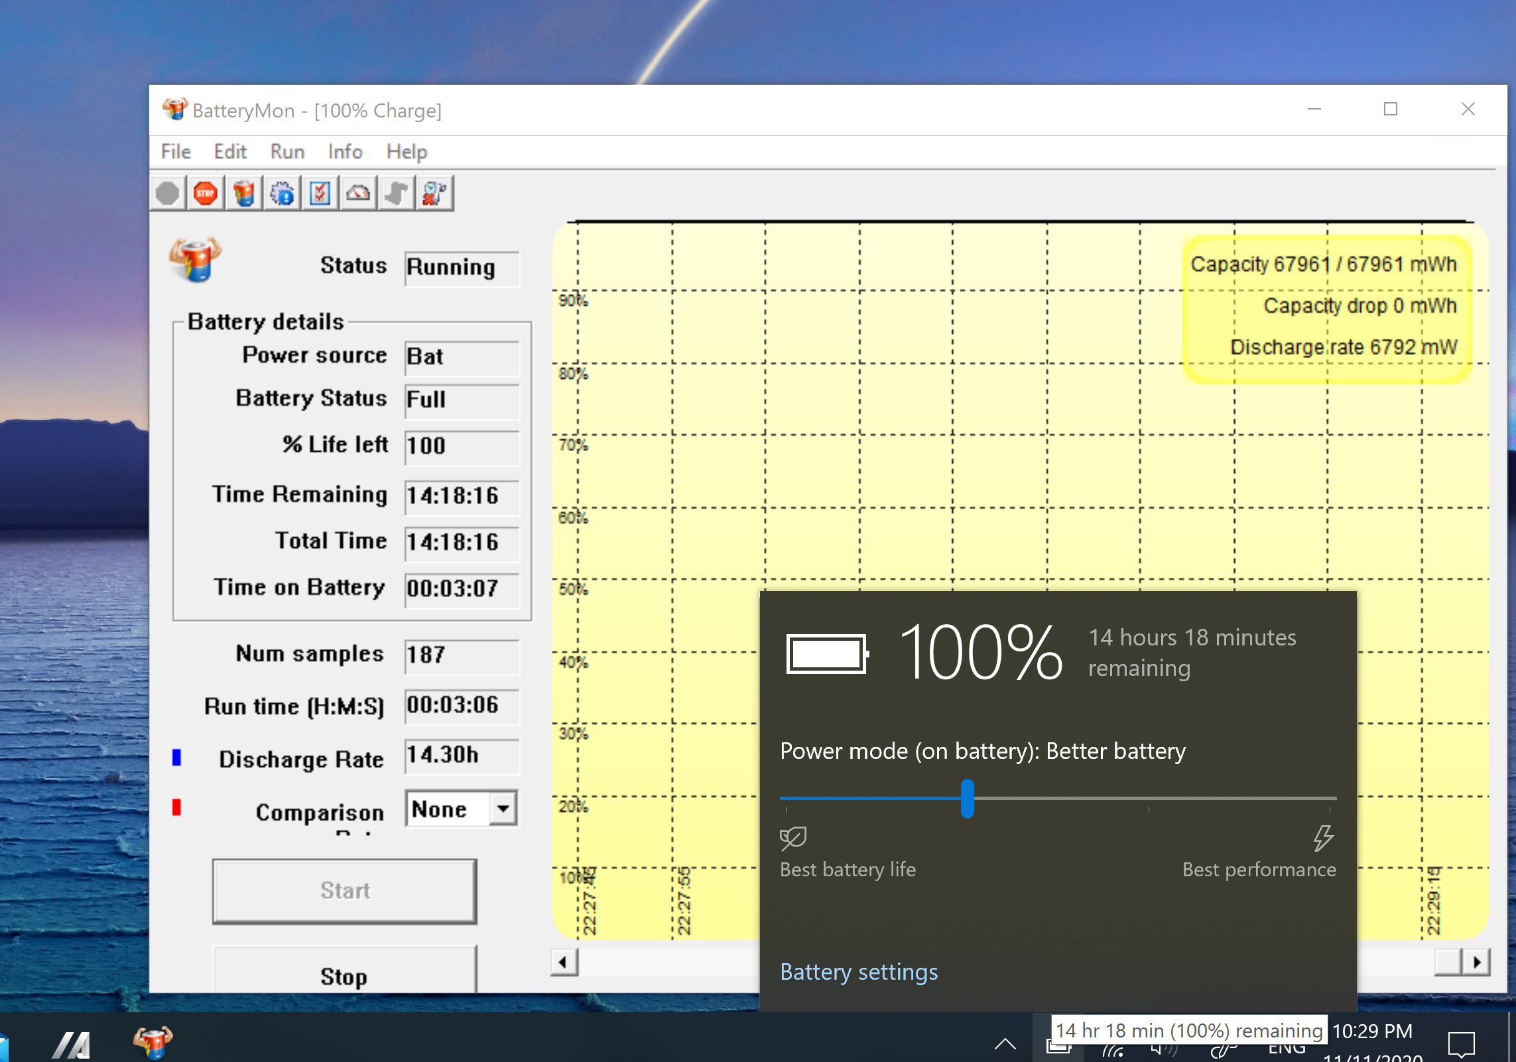Click the % Life left field

[x=462, y=447]
